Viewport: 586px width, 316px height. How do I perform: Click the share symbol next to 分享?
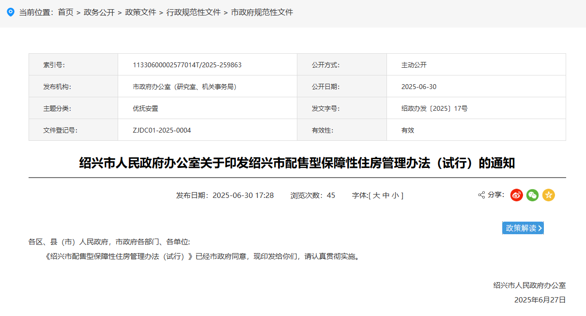pos(481,195)
